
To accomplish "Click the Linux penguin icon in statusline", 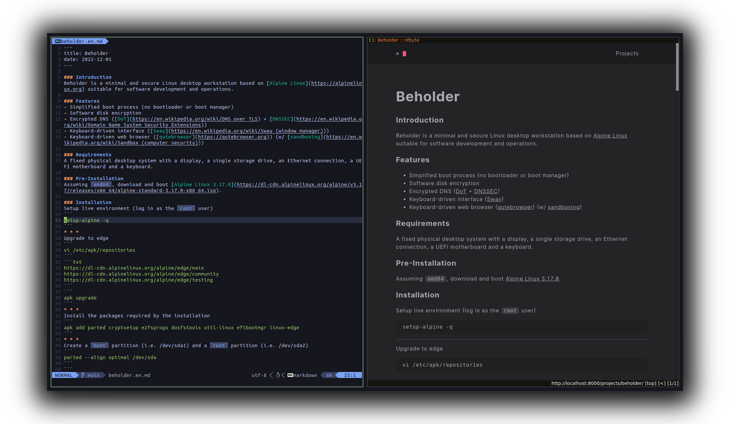I will [x=278, y=375].
